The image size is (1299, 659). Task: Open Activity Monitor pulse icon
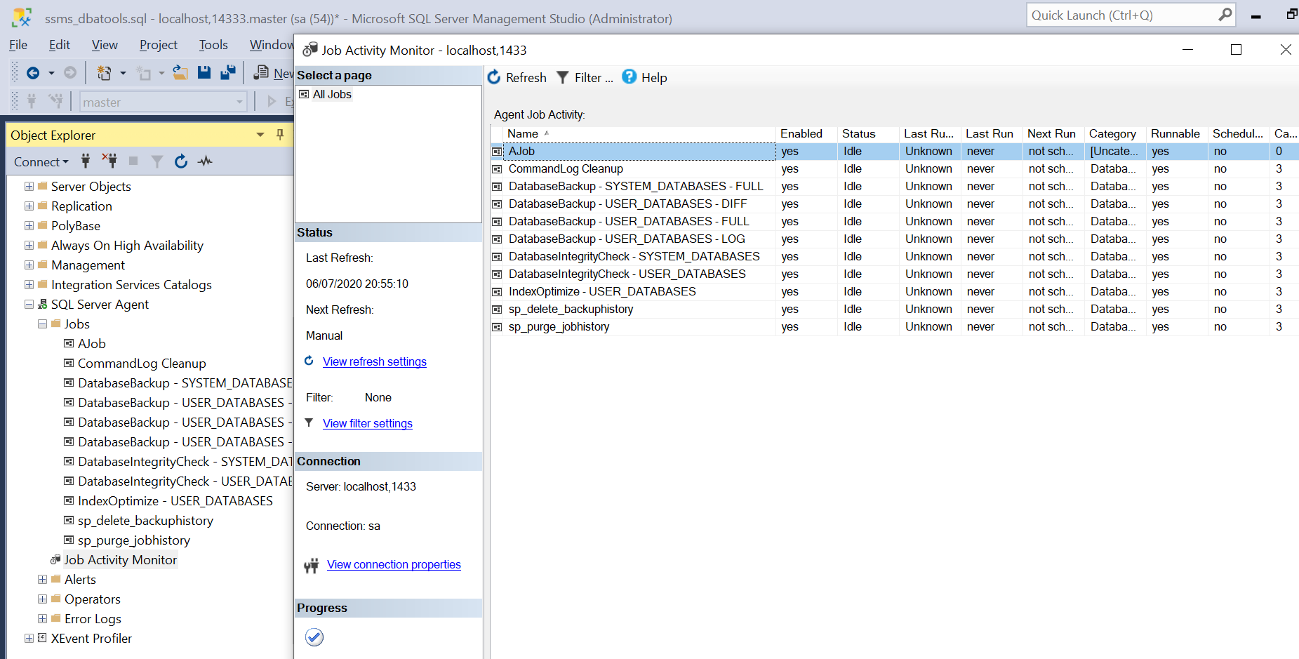click(205, 161)
